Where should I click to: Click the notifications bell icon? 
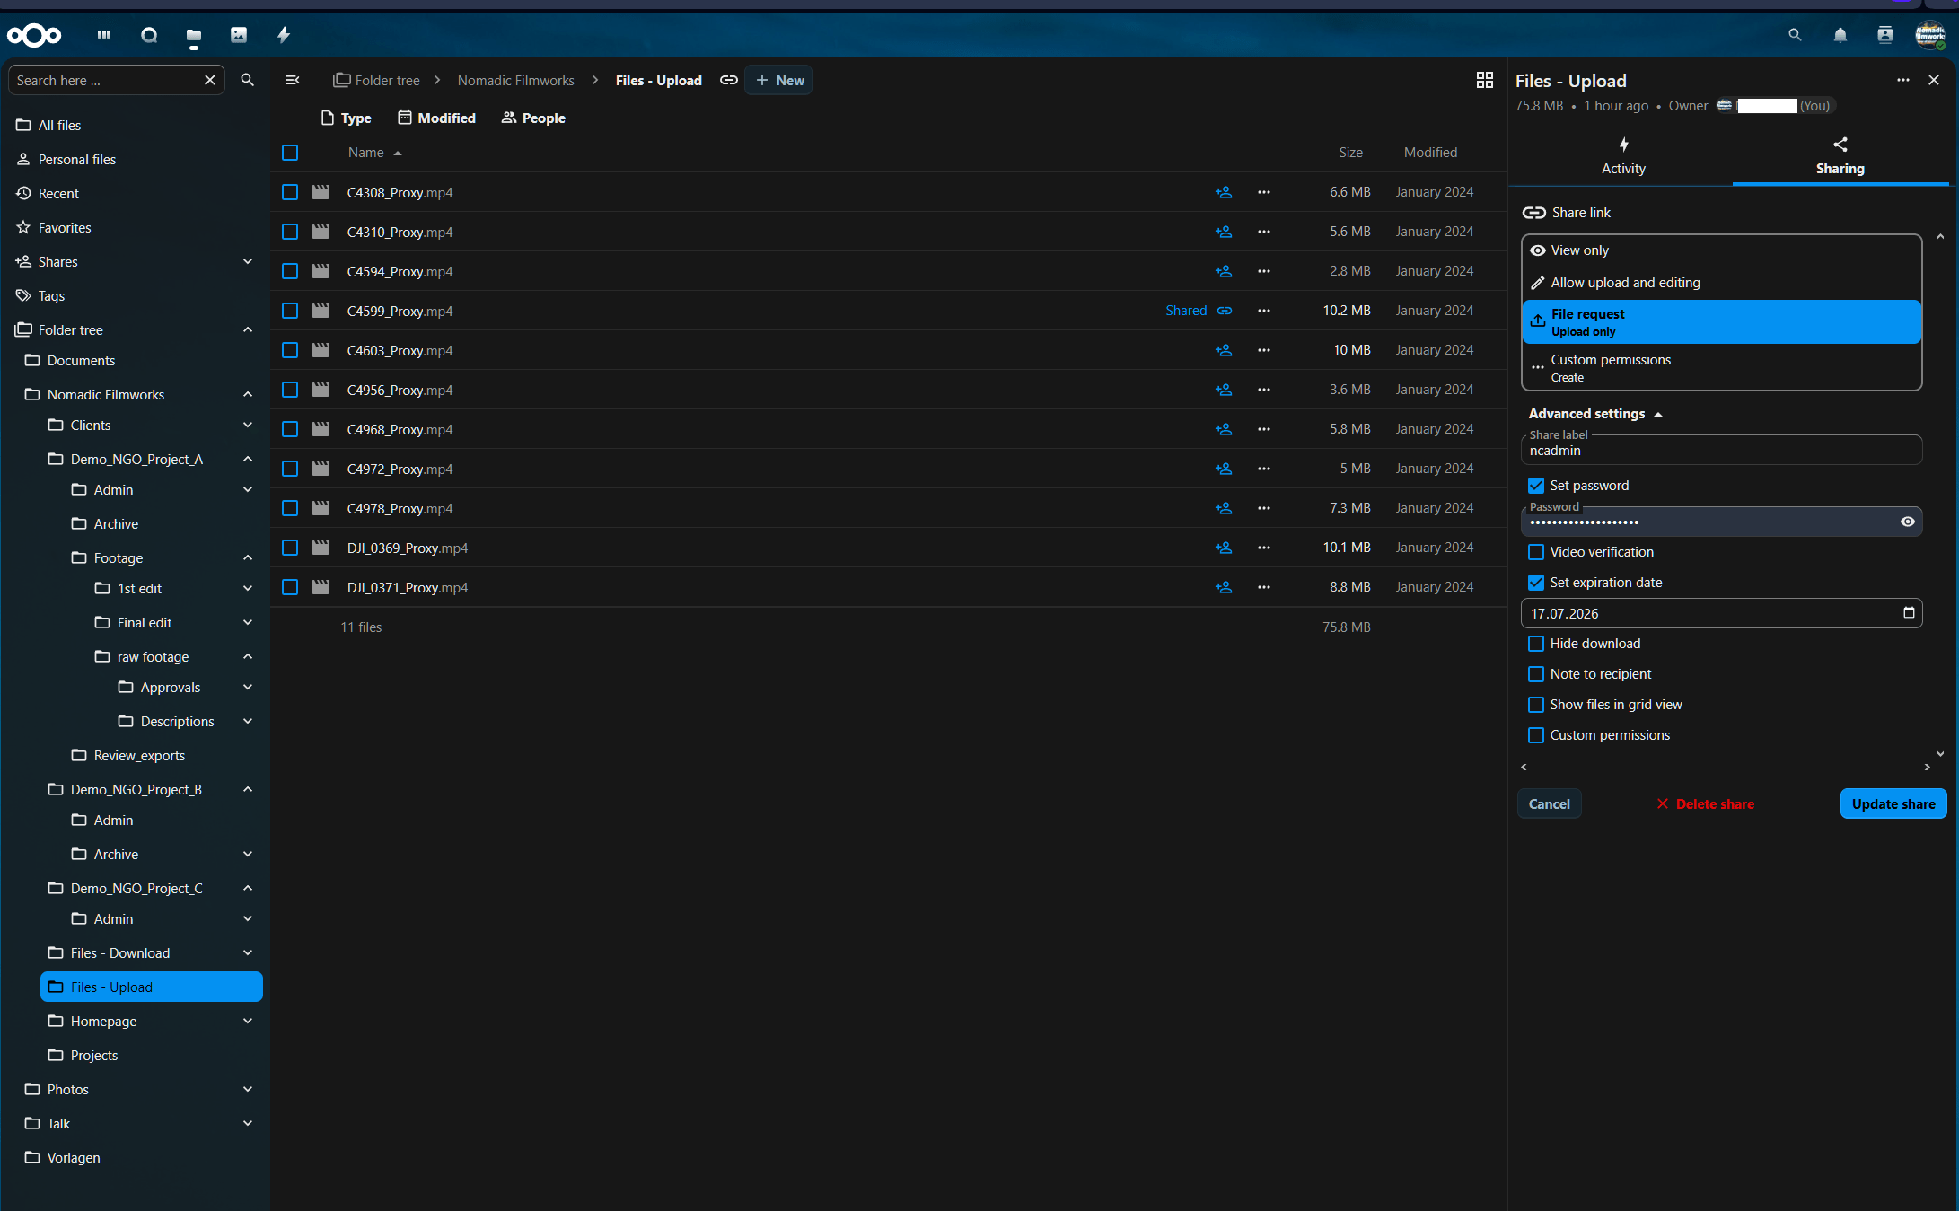(1840, 35)
